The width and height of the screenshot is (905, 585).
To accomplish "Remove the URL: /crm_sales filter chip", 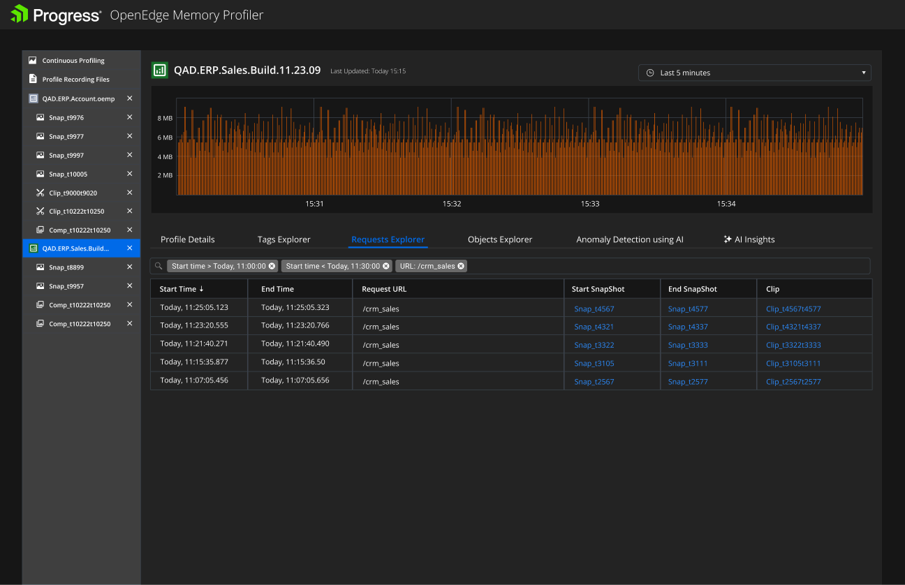I will tap(461, 266).
